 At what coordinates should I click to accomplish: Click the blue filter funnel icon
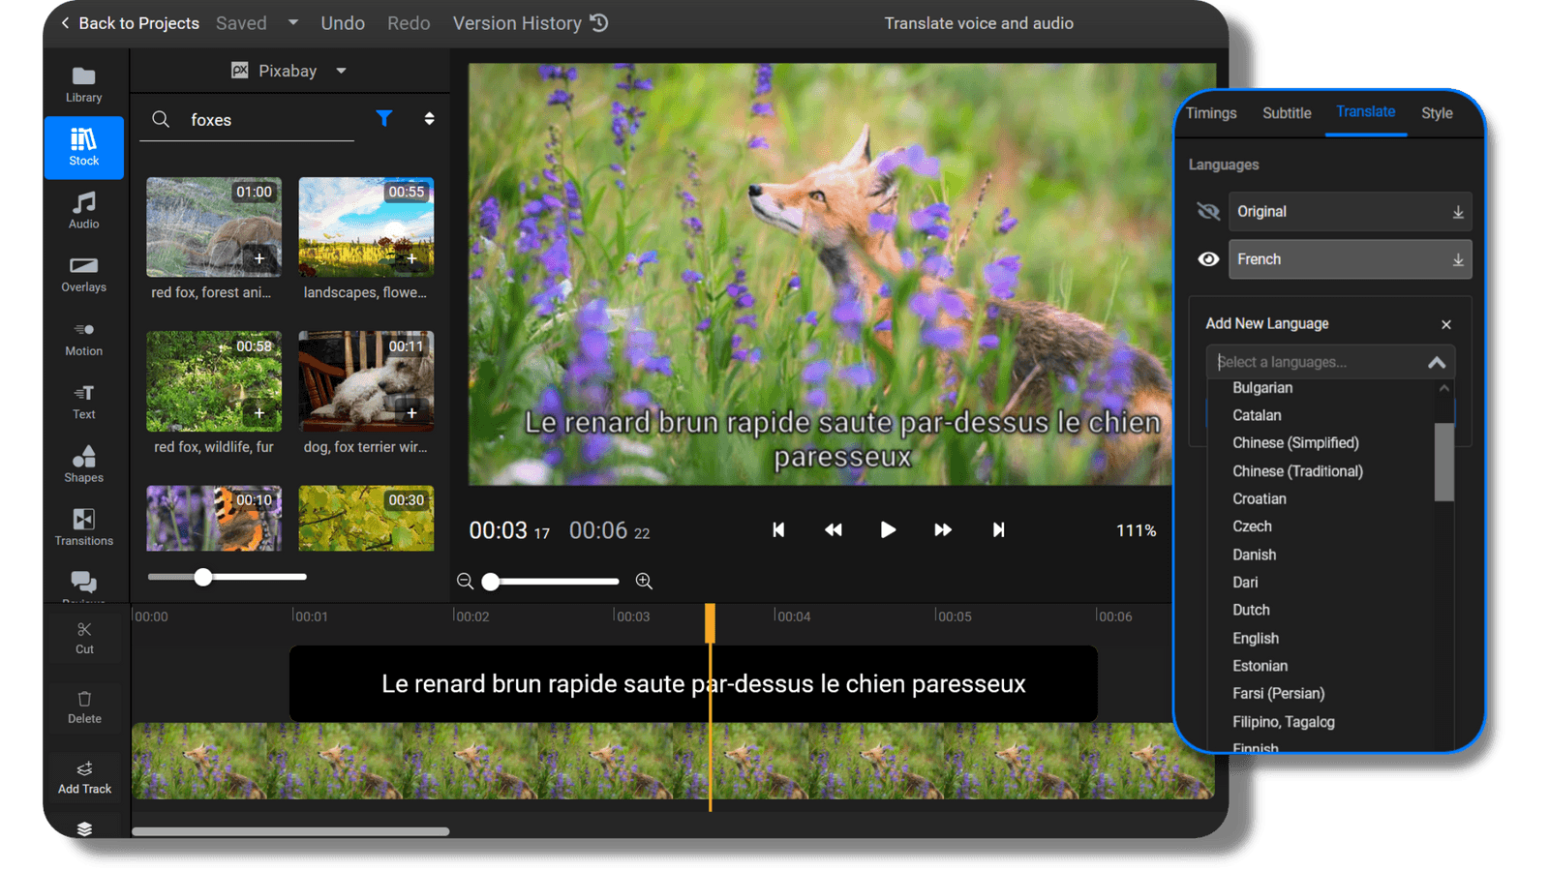click(384, 118)
